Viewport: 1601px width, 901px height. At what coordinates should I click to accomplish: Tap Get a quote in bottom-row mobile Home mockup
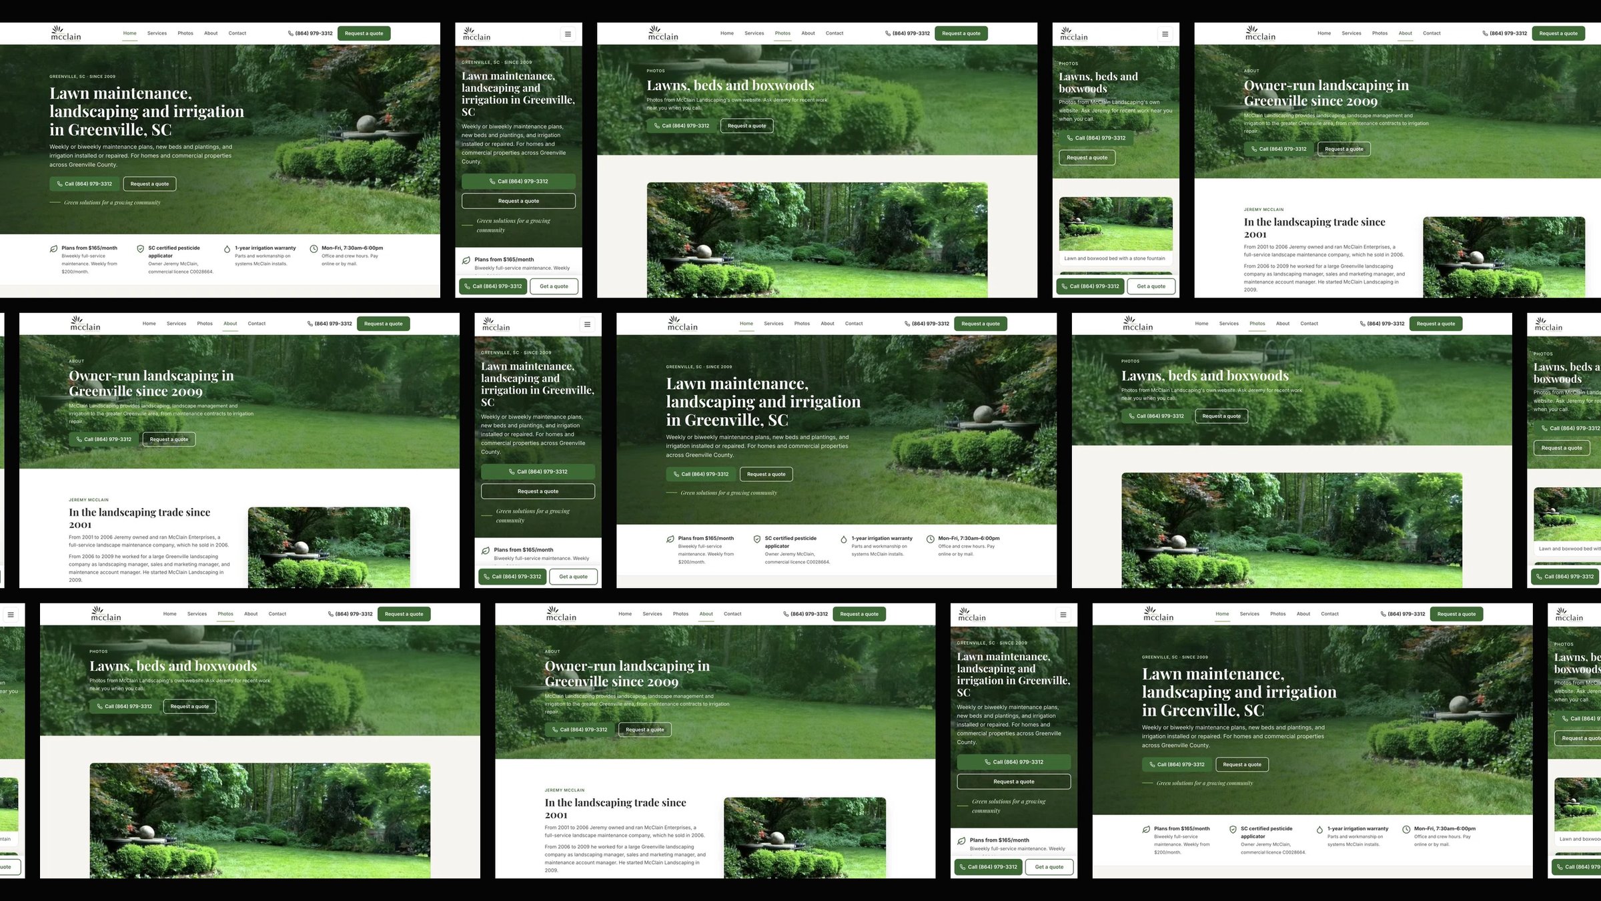point(1049,867)
